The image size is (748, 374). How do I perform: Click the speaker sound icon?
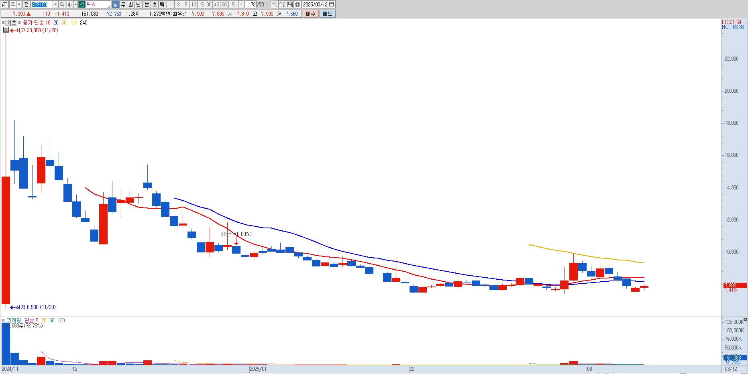point(70,4)
